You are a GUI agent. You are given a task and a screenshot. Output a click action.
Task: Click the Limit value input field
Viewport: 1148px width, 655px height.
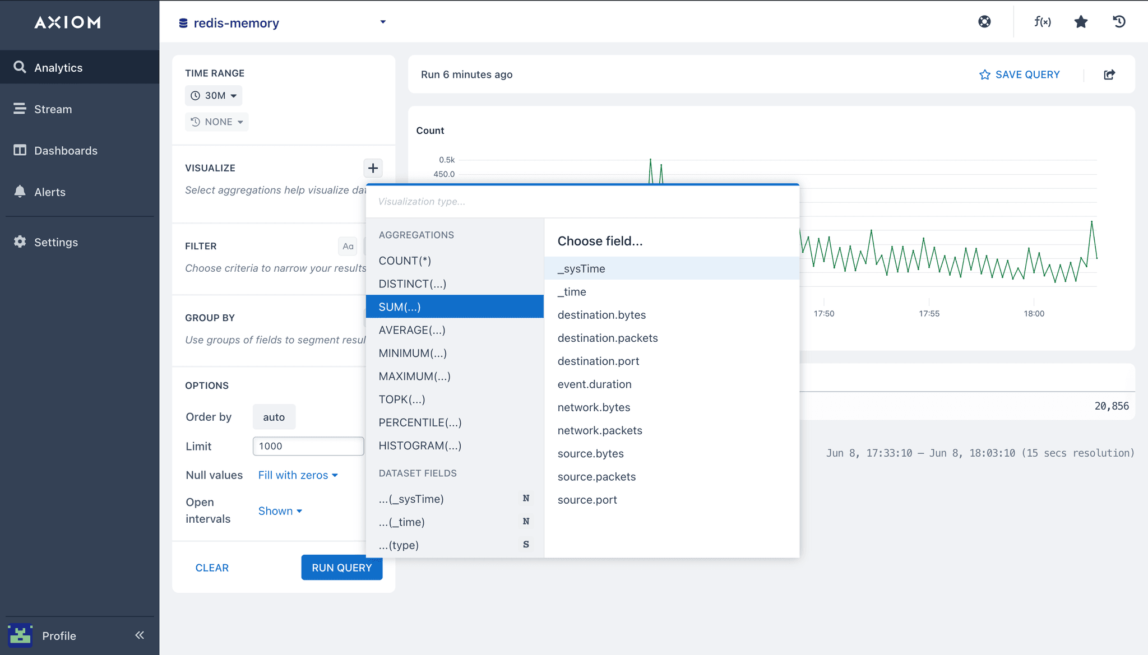(x=308, y=446)
